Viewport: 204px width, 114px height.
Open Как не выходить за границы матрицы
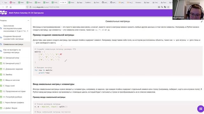click(x=12, y=51)
